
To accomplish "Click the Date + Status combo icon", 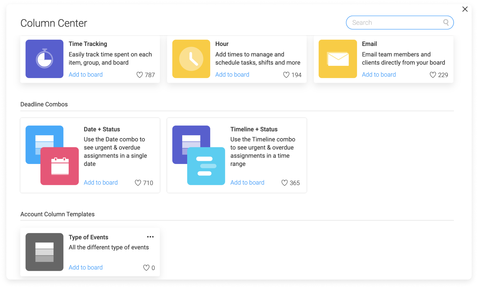I will click(x=52, y=155).
